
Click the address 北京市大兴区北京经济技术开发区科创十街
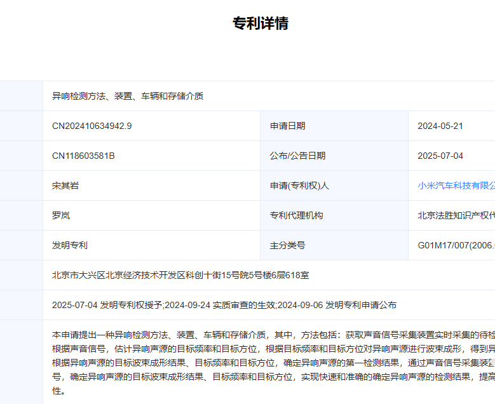tap(180, 275)
